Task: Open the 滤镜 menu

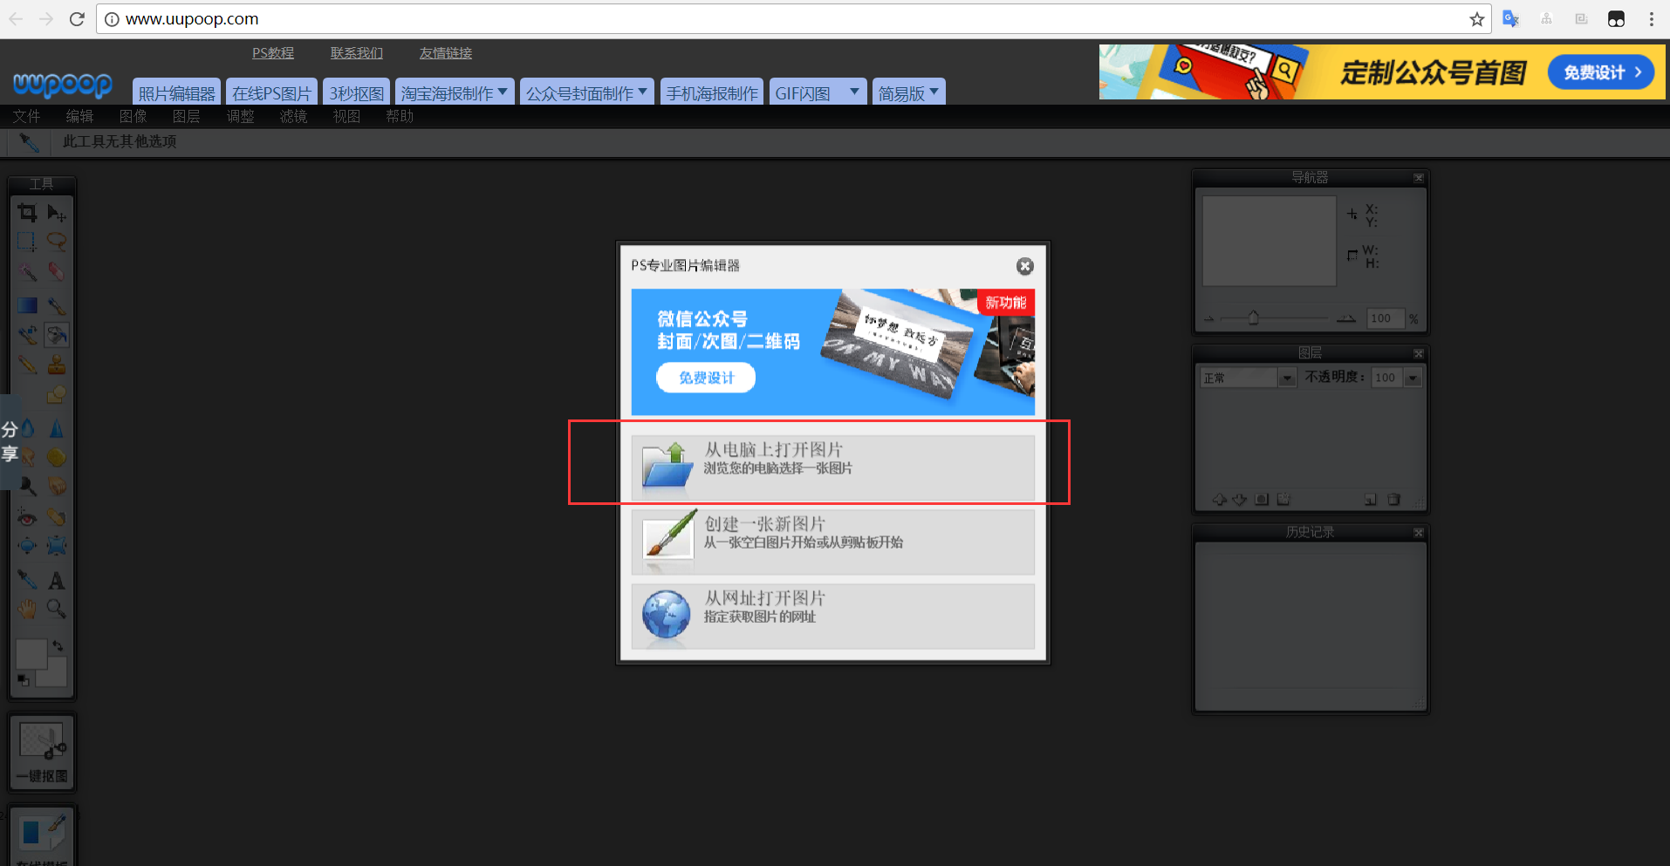Action: click(x=293, y=116)
